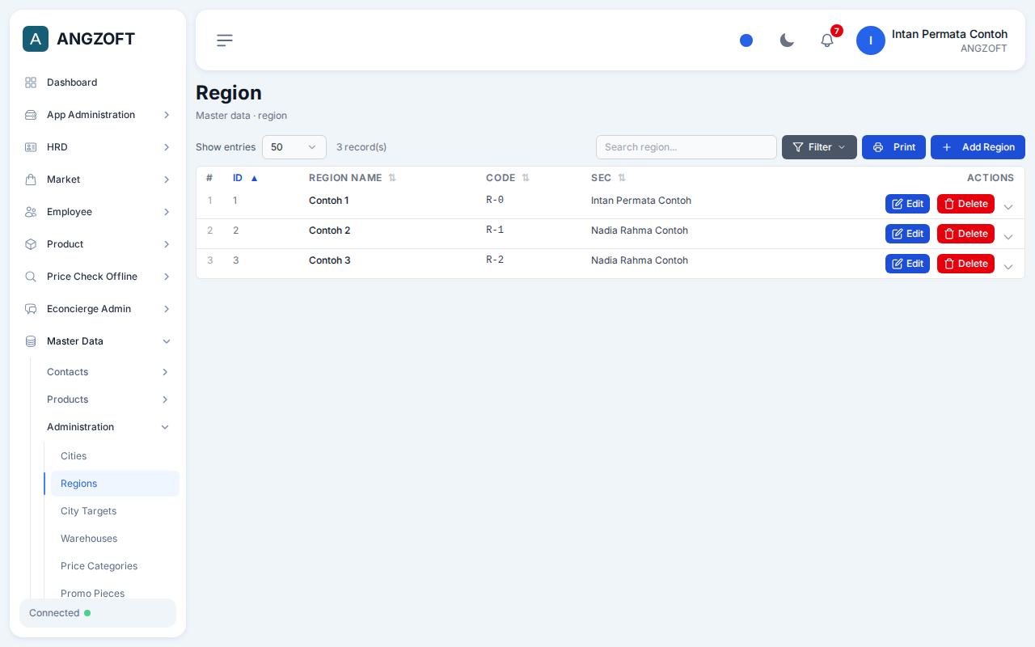Screen dimensions: 1035x647
Task: Click the App Administration sidebar icon
Action: point(31,115)
